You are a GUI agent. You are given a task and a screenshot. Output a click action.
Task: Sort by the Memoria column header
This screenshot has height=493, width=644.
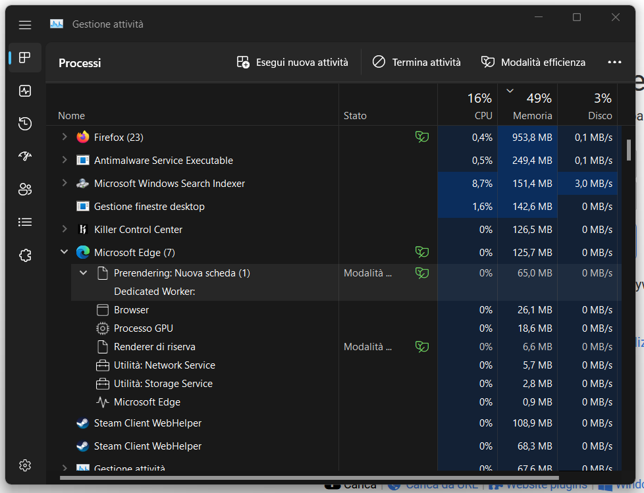(x=527, y=105)
